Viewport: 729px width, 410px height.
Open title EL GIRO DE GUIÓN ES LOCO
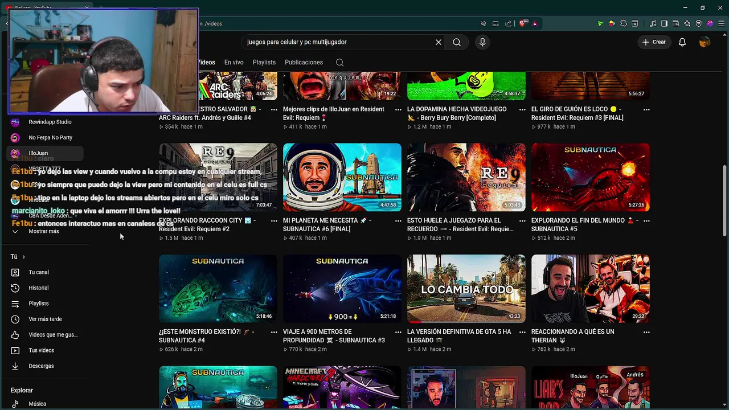(577, 113)
